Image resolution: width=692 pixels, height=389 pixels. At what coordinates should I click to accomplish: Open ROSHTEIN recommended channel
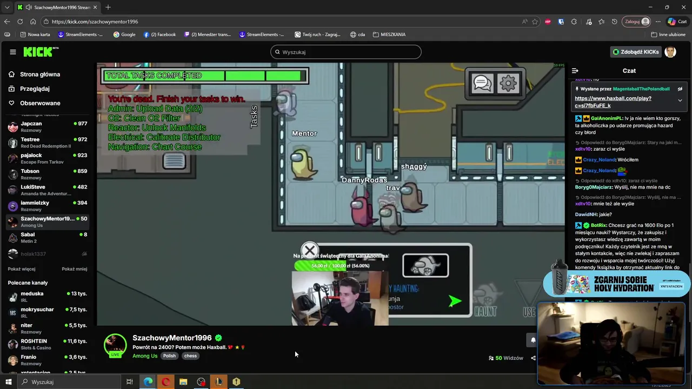pyautogui.click(x=48, y=344)
